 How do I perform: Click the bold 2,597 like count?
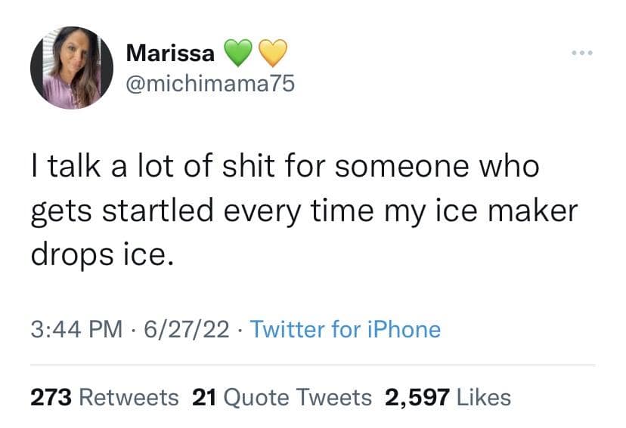click(417, 397)
